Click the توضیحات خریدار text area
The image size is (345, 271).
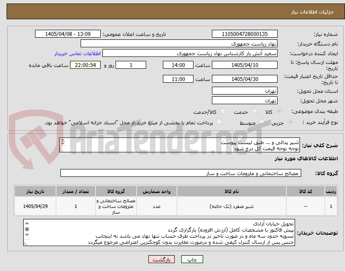159,232
